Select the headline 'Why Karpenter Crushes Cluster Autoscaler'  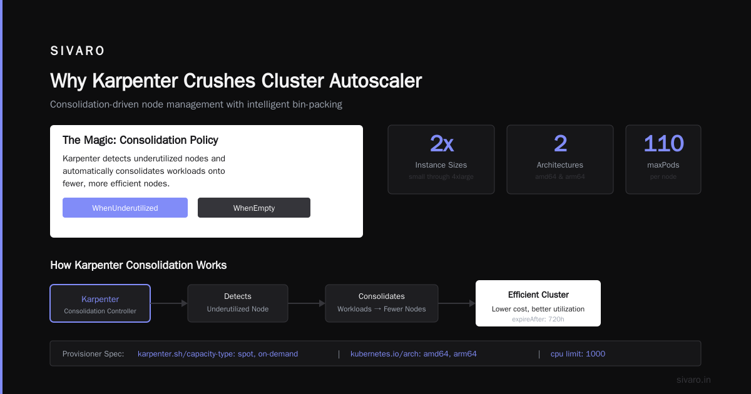(236, 81)
